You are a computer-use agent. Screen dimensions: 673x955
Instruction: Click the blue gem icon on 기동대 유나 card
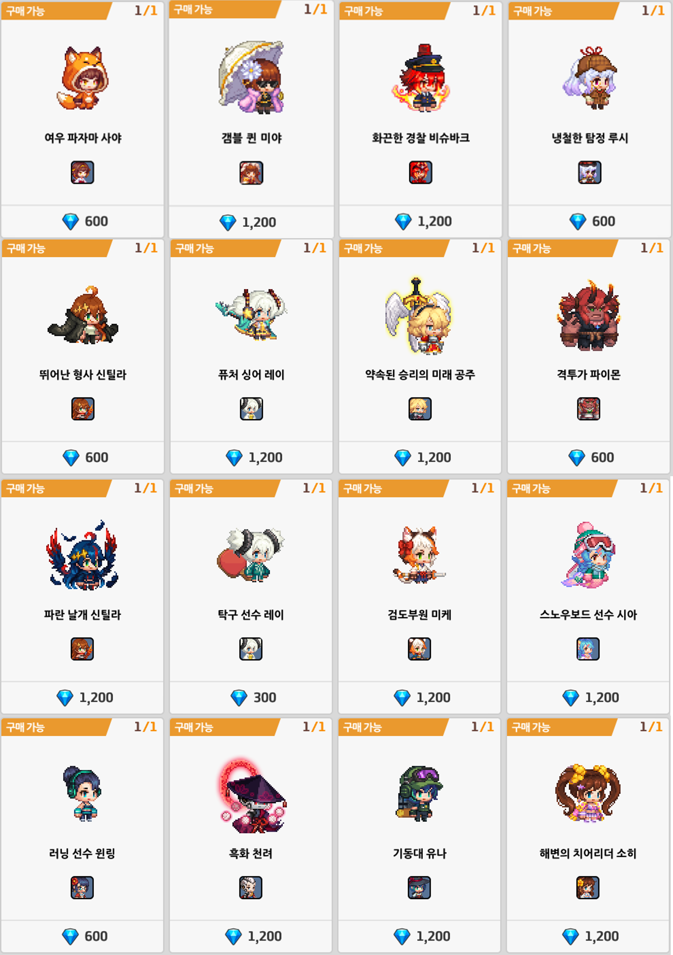click(402, 937)
